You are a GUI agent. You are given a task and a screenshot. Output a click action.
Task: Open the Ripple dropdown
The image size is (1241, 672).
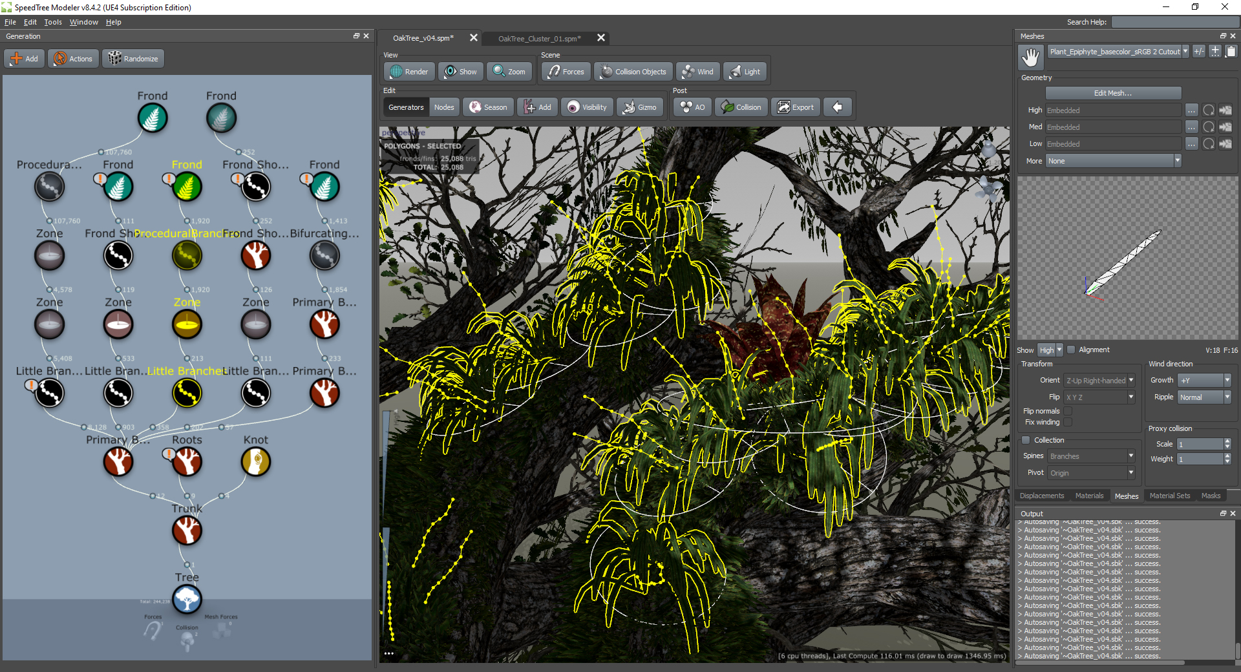coord(1205,397)
